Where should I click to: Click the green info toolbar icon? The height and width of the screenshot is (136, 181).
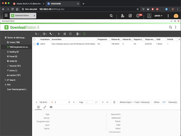84,34
